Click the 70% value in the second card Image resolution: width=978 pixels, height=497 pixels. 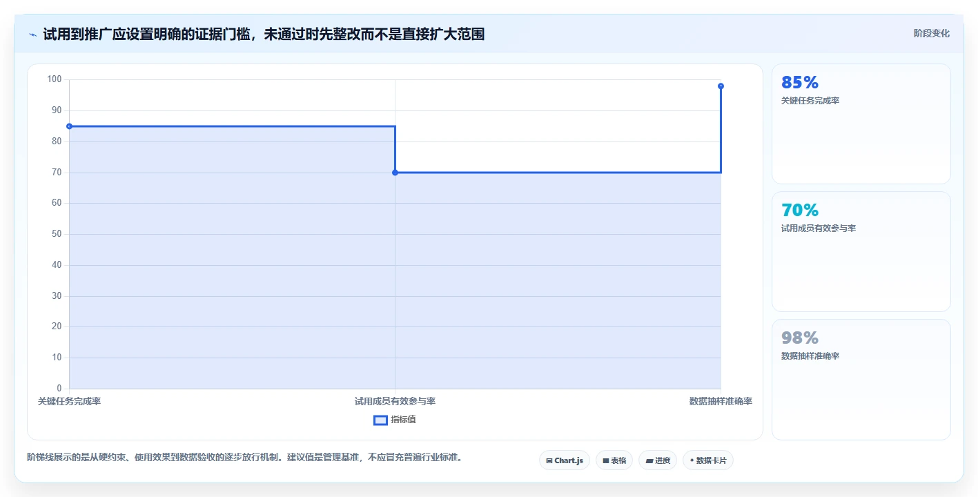pyautogui.click(x=800, y=210)
